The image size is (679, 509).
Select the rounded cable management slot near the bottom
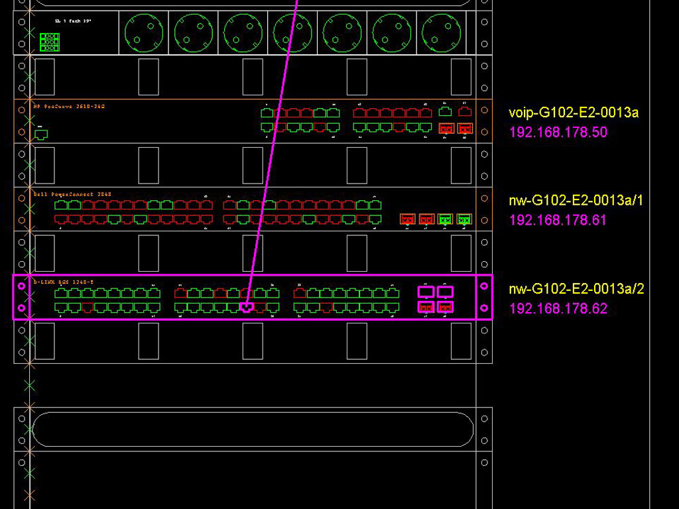[x=253, y=429]
